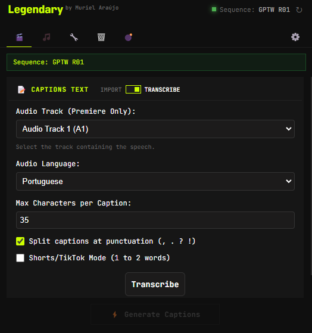312x333 pixels.
Task: Click the green sequence status indicator
Action: (x=214, y=10)
